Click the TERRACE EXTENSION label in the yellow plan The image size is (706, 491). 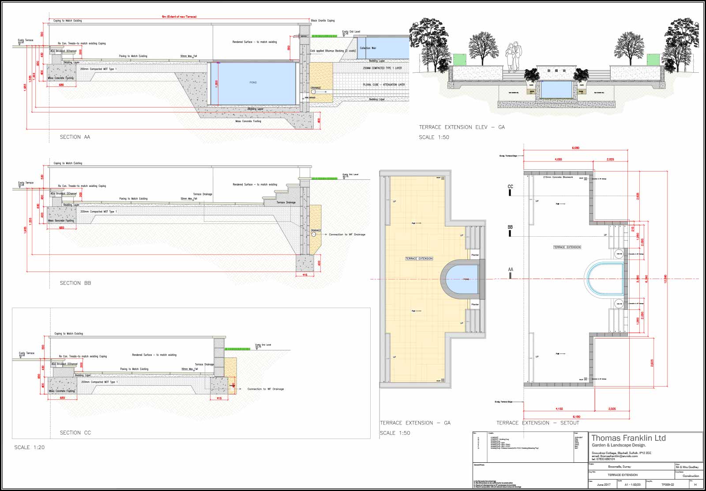pyautogui.click(x=419, y=259)
